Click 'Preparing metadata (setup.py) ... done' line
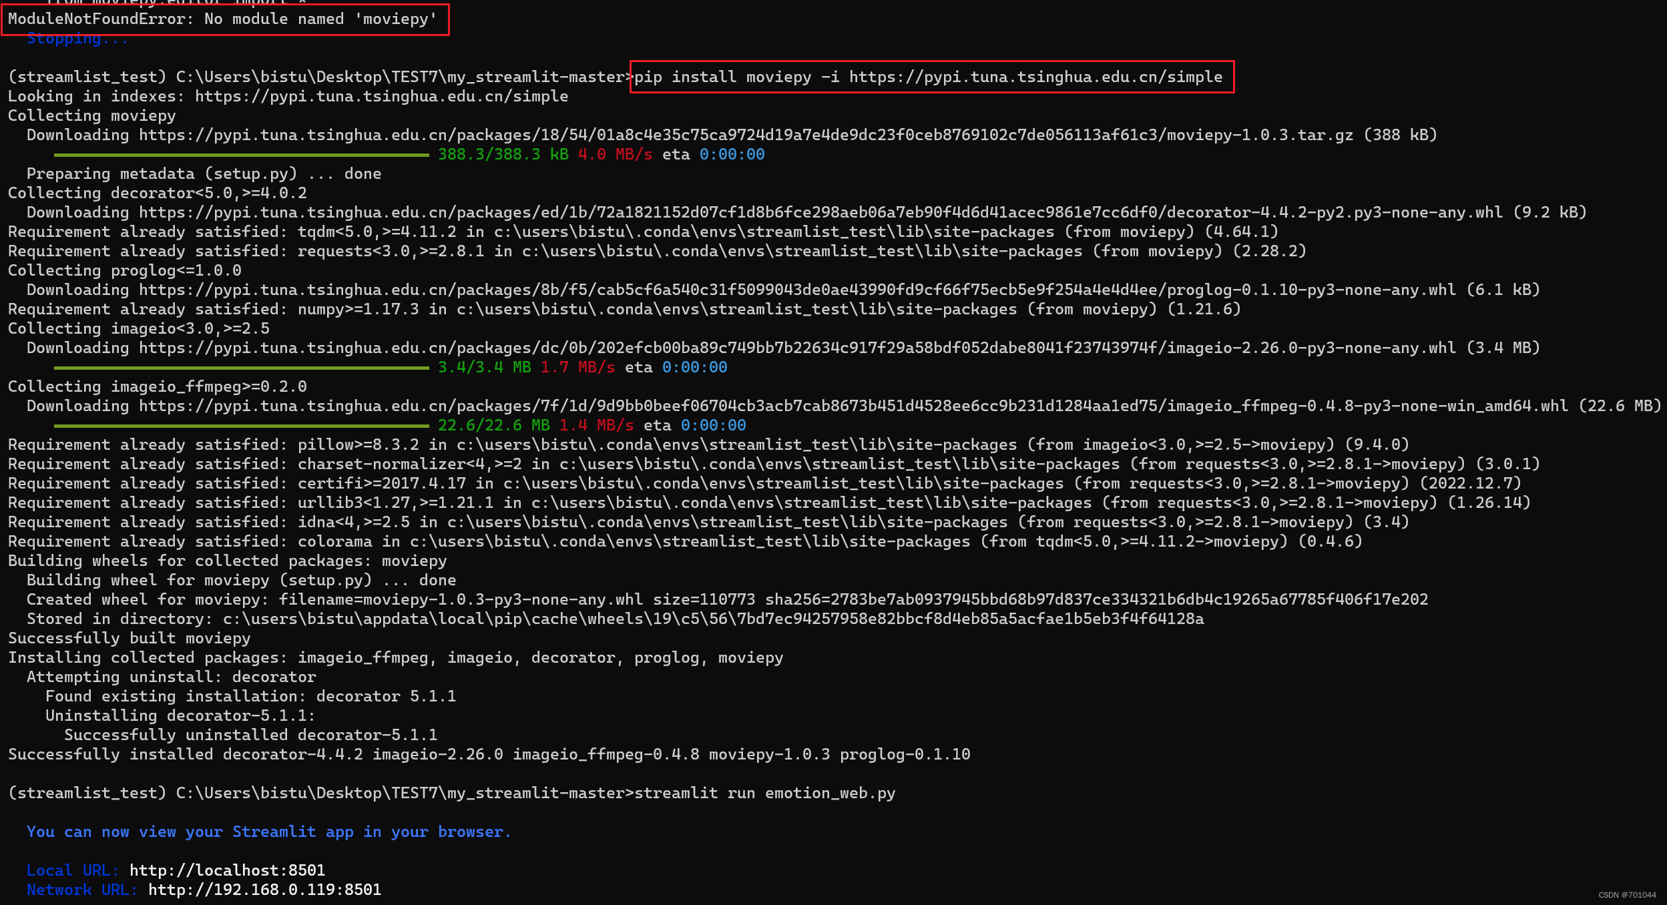 pyautogui.click(x=204, y=174)
